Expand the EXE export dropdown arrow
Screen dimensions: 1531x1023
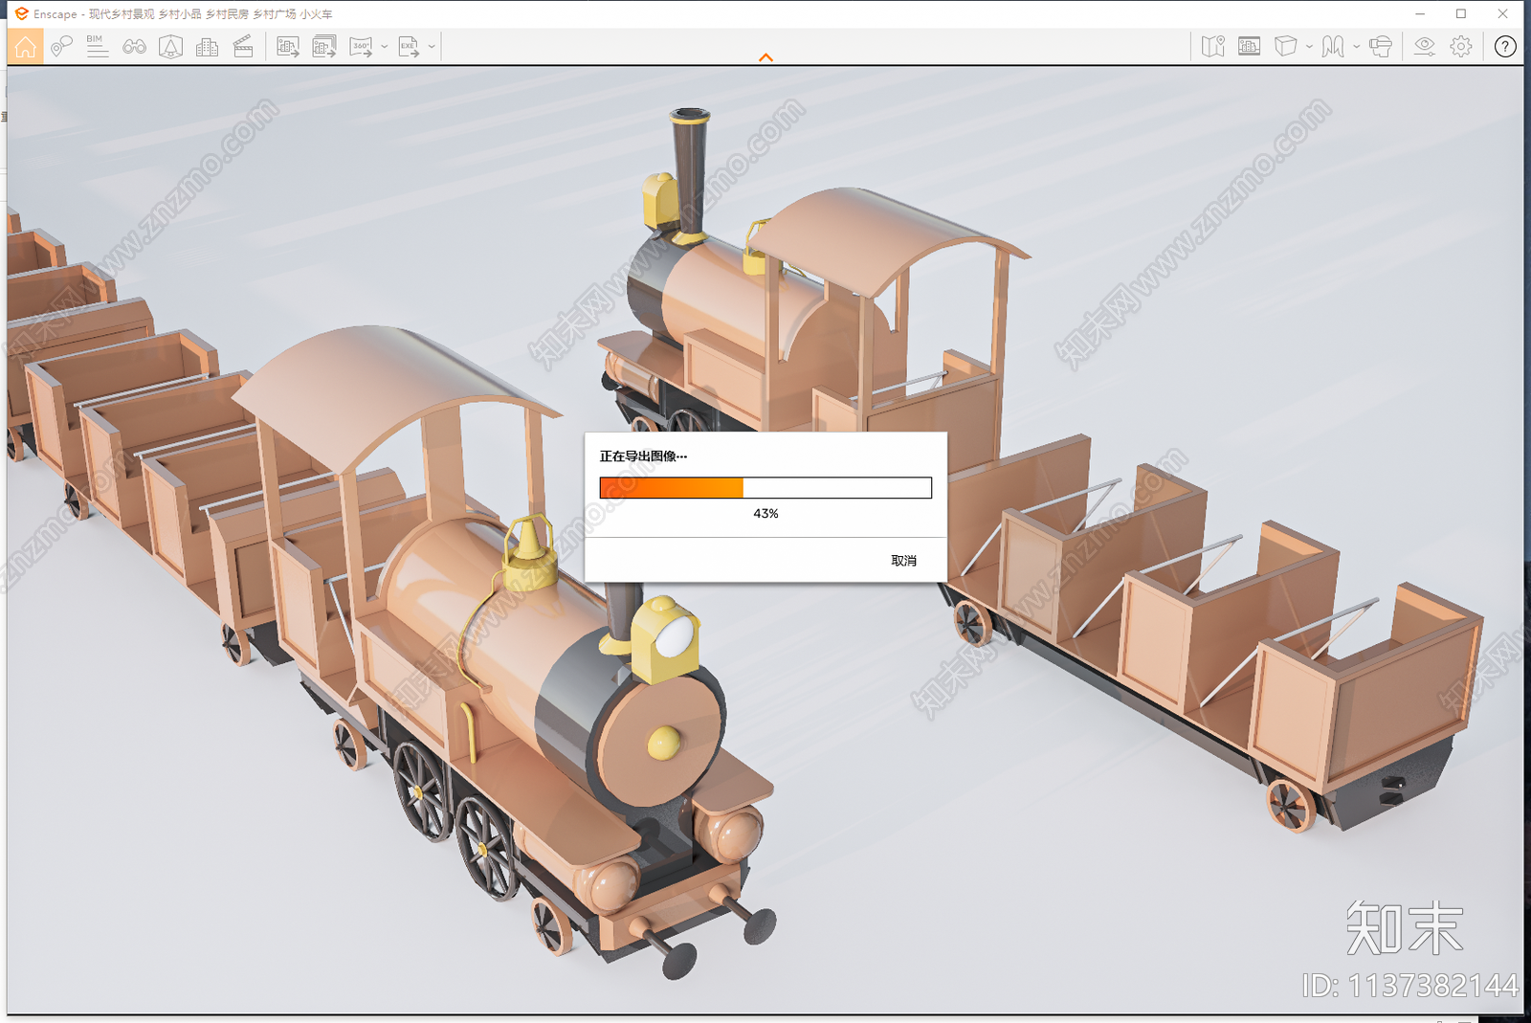click(432, 46)
